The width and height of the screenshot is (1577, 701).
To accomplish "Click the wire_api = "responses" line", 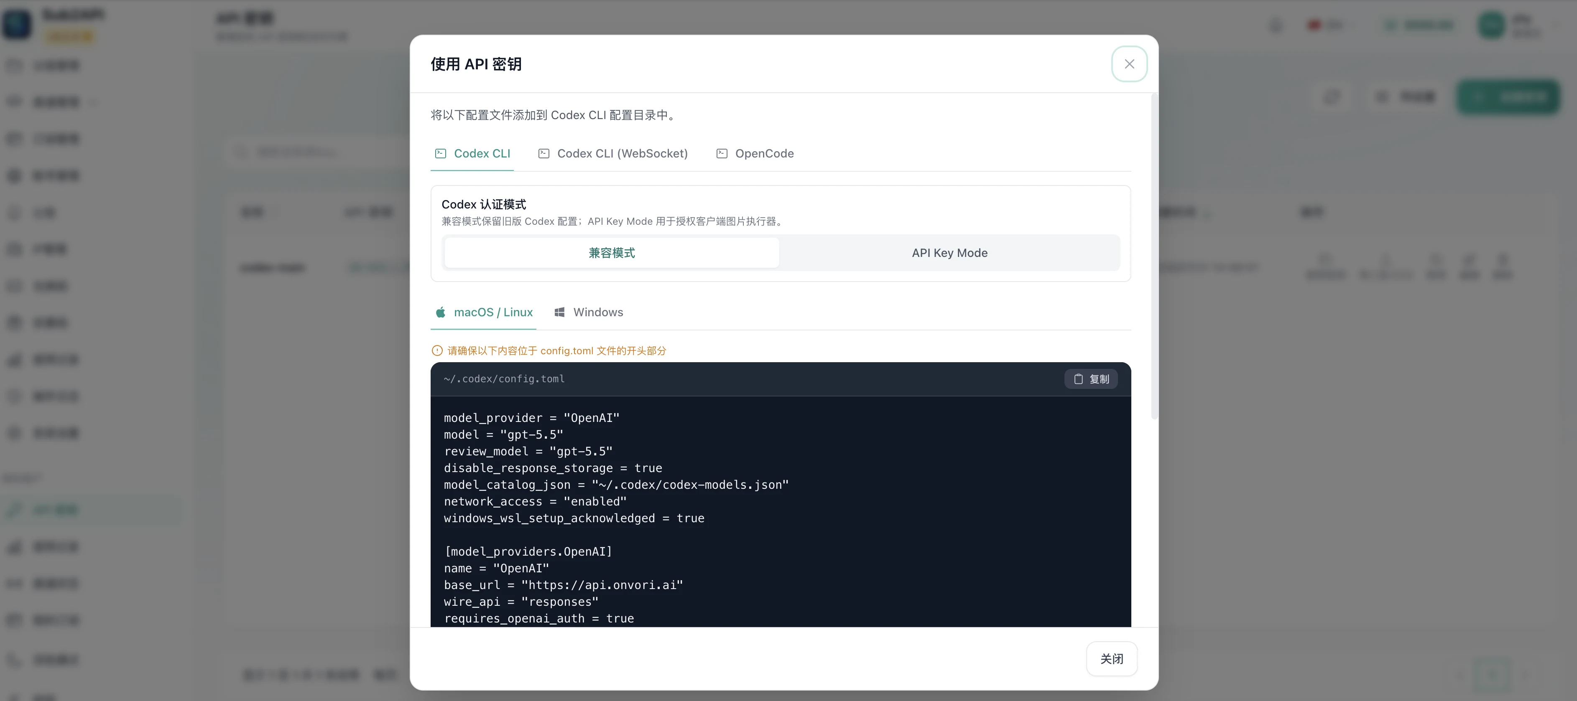I will [x=521, y=602].
